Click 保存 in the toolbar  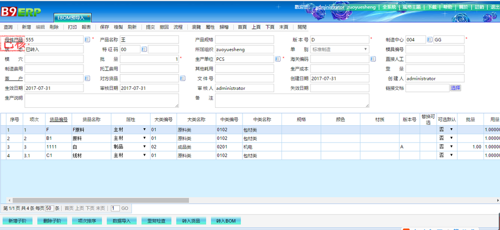(104, 27)
